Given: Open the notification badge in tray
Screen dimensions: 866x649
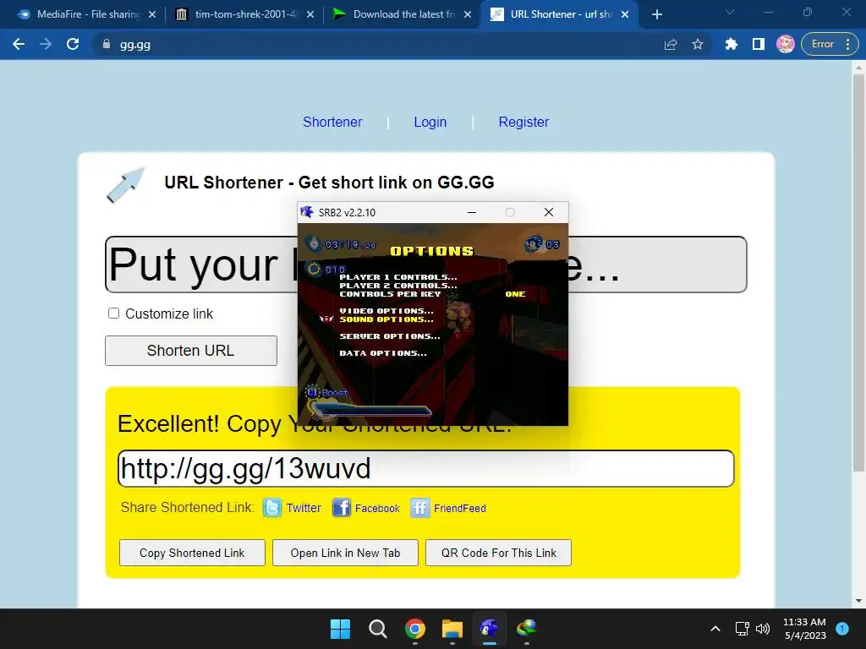Looking at the screenshot, I should click(x=842, y=628).
